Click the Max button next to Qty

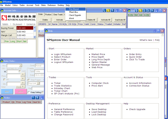coord(18,87)
